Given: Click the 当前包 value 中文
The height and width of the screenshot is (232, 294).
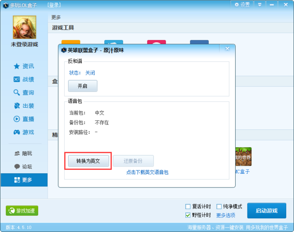Looking at the screenshot, I should tap(99, 113).
